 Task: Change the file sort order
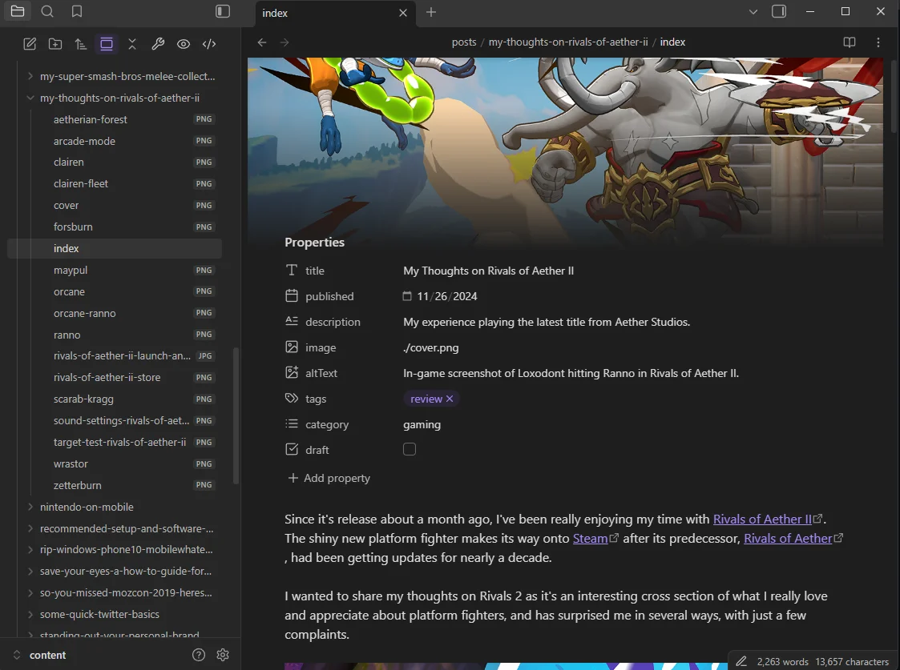click(81, 43)
